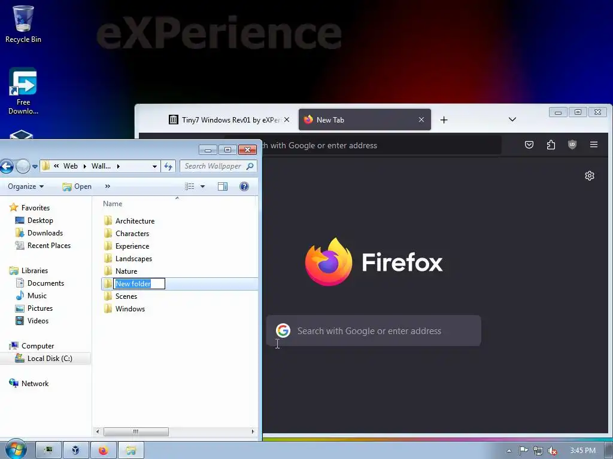
Task: Click Wall... breadcrumb segment
Action: [x=101, y=166]
